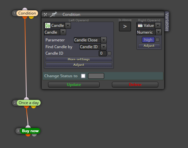Click the Condition panel title text
The image size is (188, 148).
point(71,15)
